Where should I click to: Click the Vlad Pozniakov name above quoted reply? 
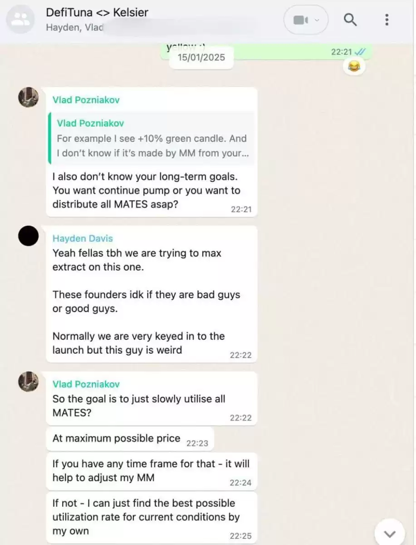(x=86, y=100)
